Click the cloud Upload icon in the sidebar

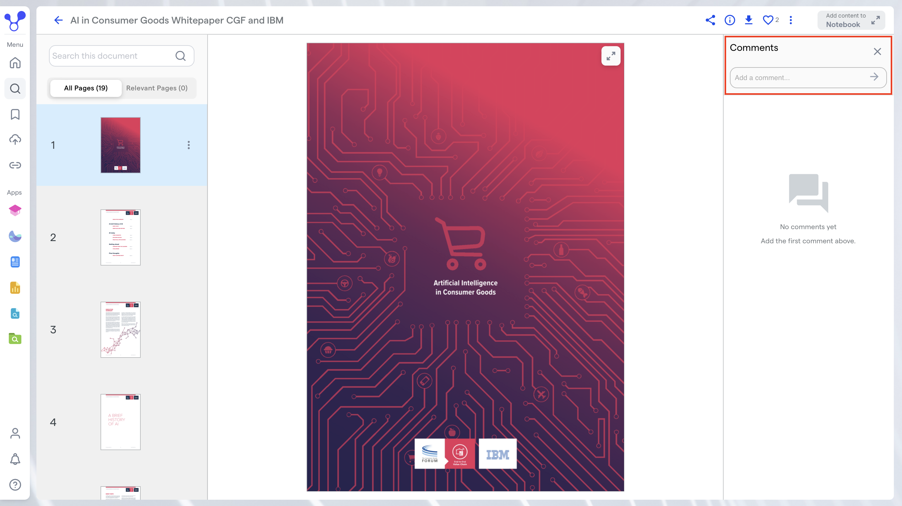click(15, 140)
